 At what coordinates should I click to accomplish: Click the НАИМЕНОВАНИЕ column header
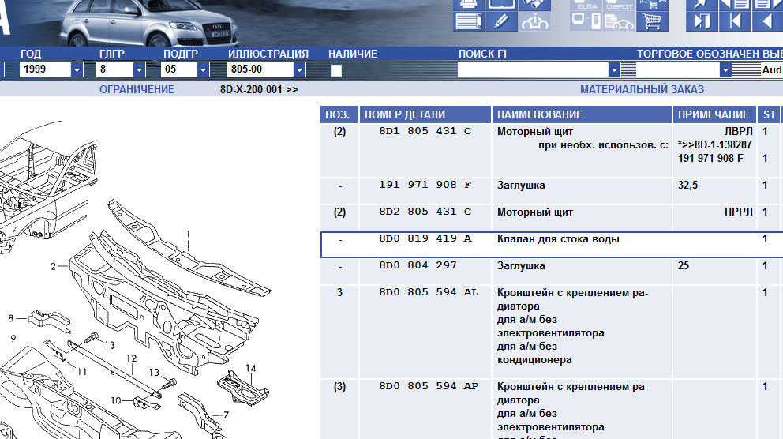pyautogui.click(x=582, y=114)
